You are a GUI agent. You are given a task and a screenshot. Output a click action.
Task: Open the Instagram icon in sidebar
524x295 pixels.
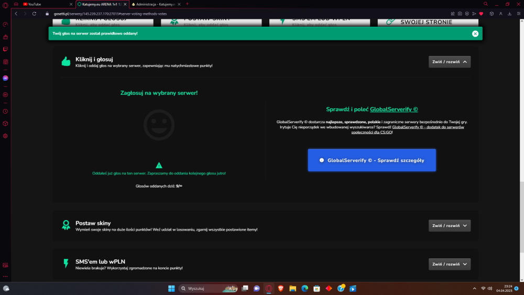(x=5, y=62)
